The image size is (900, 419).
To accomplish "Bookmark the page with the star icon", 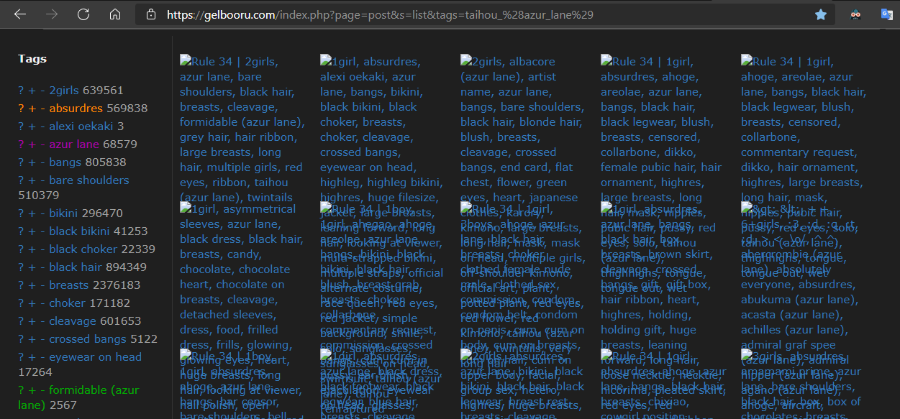I will (821, 14).
